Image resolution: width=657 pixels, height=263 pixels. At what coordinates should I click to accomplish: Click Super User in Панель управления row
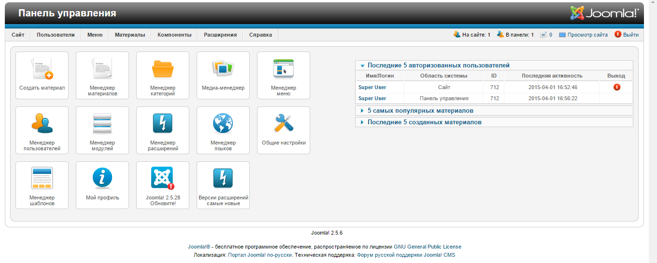[x=372, y=98]
